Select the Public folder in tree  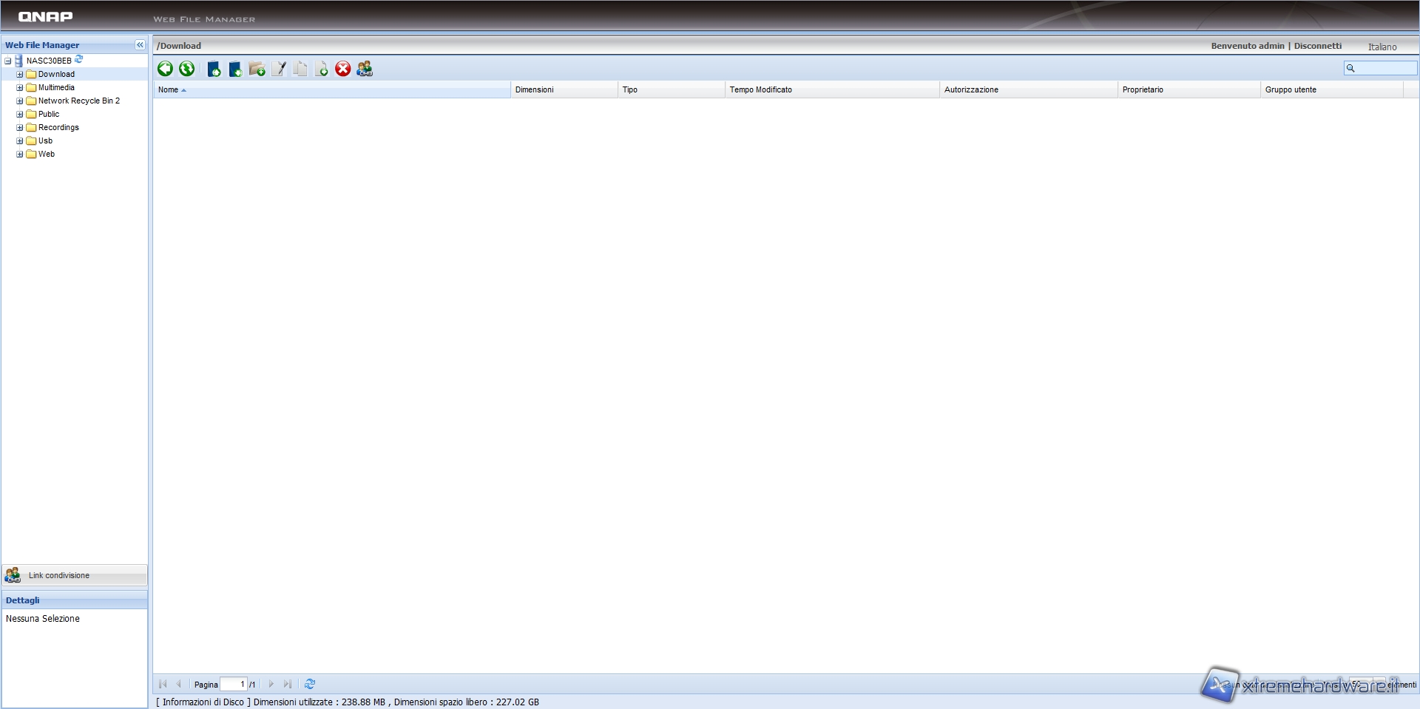(x=49, y=115)
